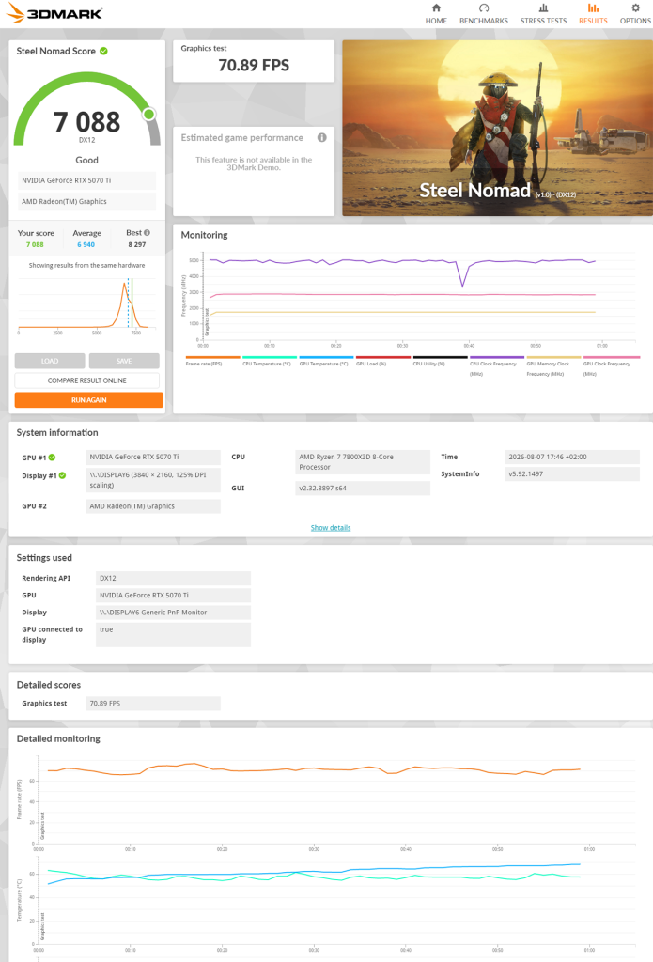This screenshot has width=653, height=962.
Task: Click the GPU #1 NVIDIA GeForce RTX 5070 Ti field
Action: (153, 458)
